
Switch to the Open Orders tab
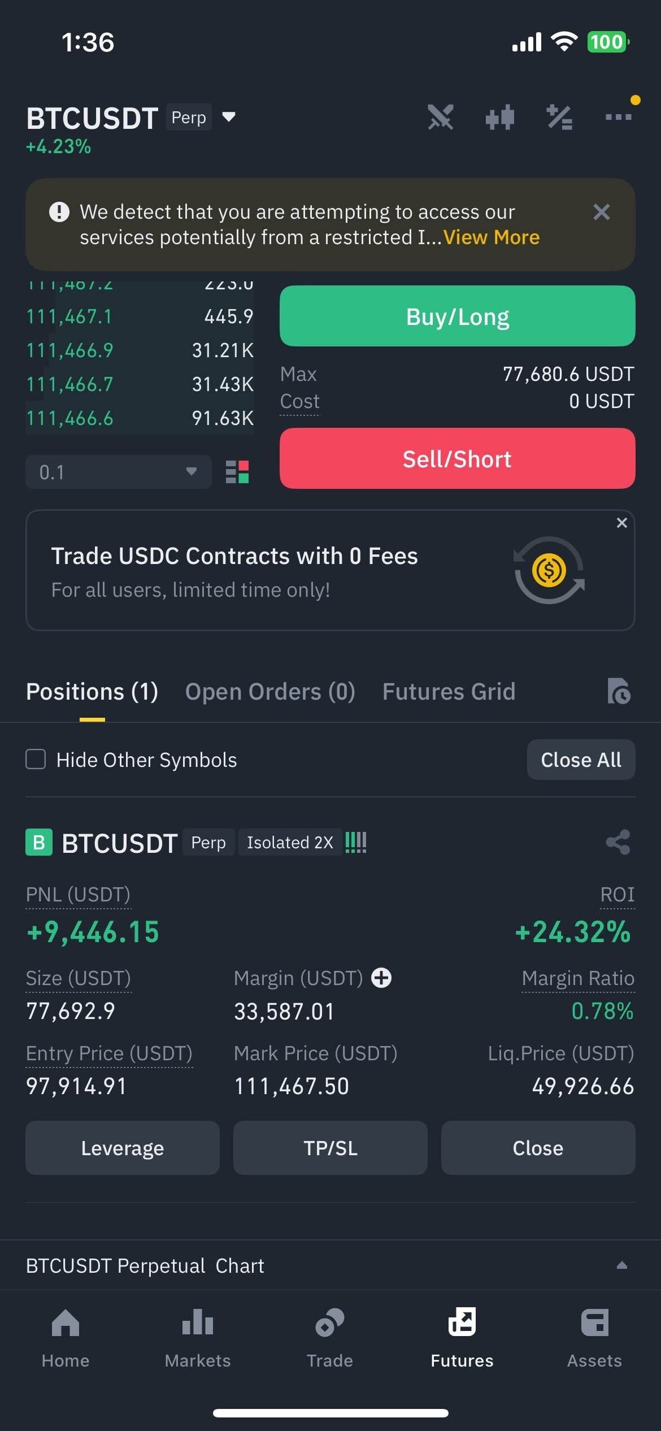click(x=270, y=692)
